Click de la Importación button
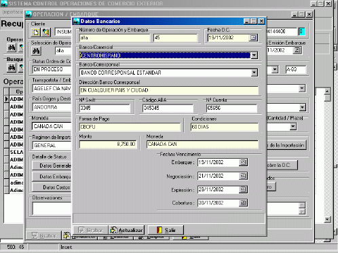 click(x=287, y=145)
